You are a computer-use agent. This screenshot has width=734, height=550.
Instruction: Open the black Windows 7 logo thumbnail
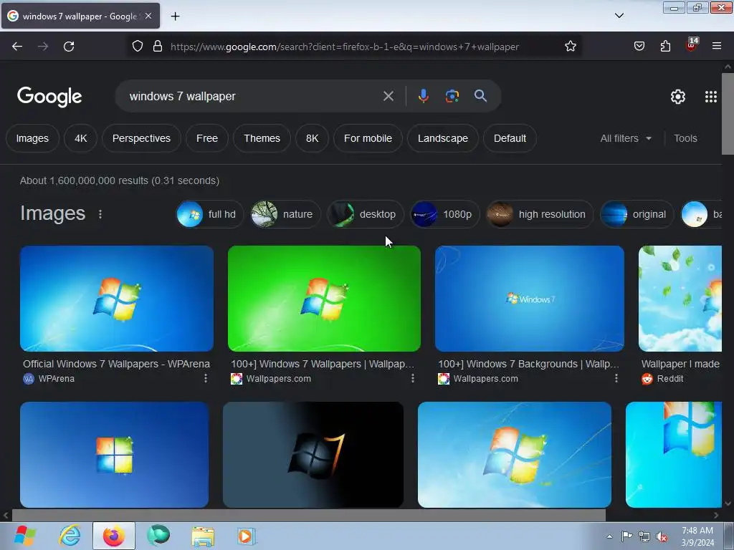[313, 455]
